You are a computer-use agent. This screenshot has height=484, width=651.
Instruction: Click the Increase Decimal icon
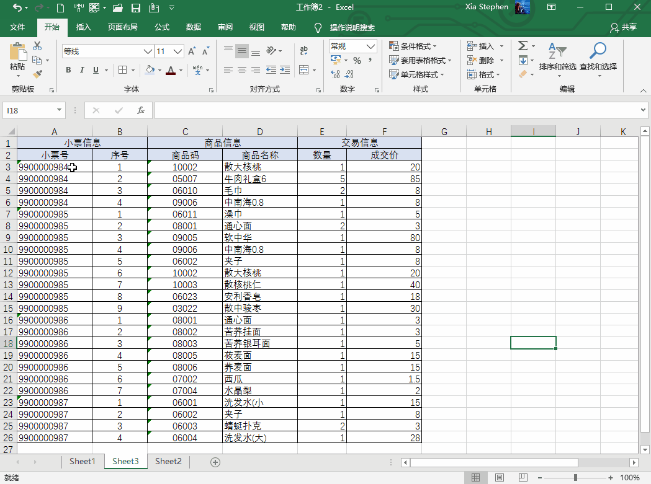[x=336, y=74]
